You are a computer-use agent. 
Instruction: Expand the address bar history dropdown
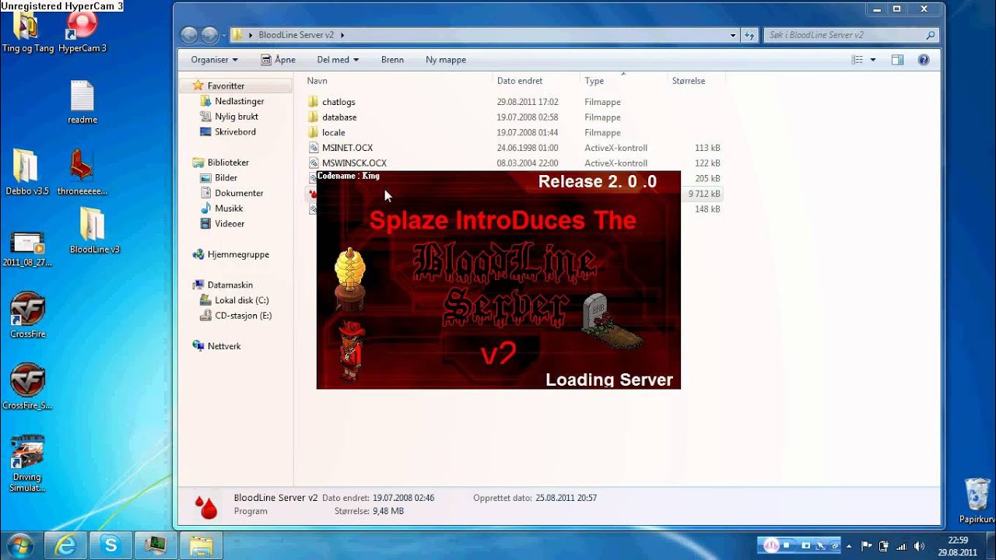coord(733,35)
